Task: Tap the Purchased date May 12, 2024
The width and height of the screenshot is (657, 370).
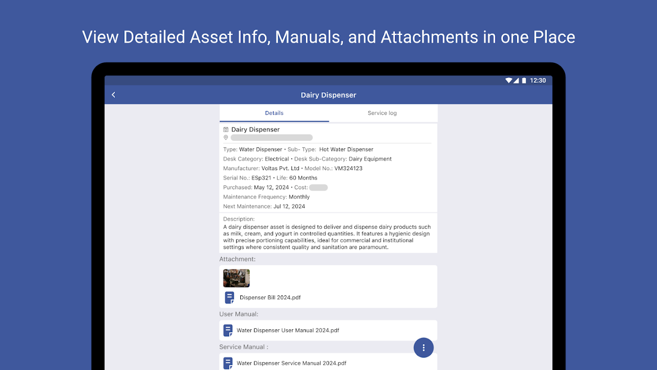Action: tap(271, 187)
